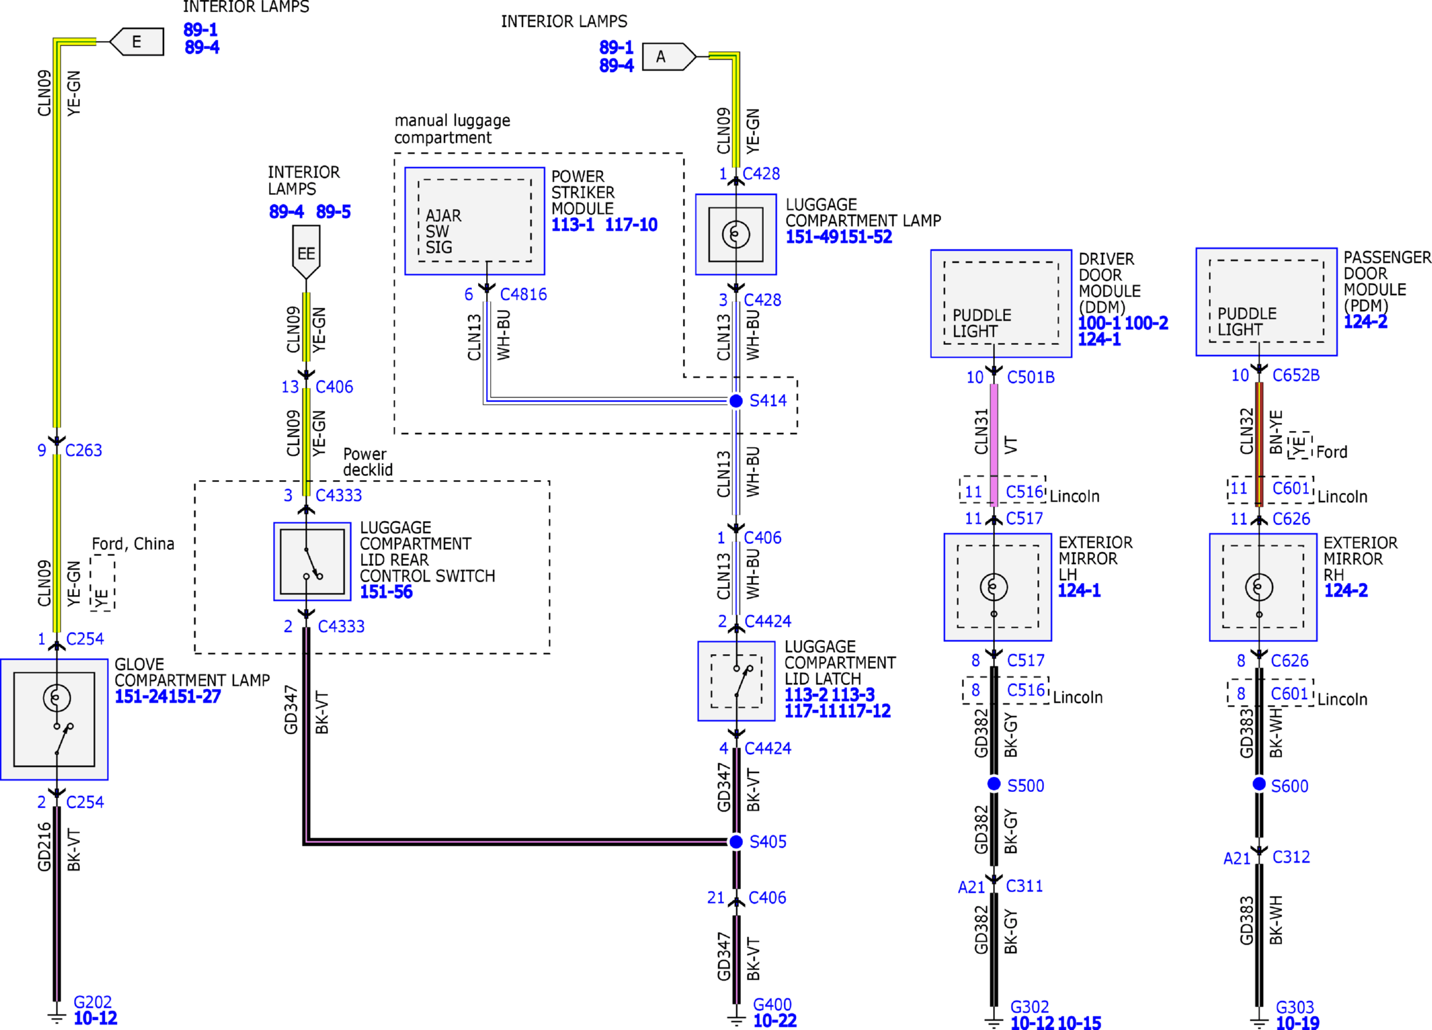Click the E off-page connector arrow
1432x1030 pixels.
tap(136, 42)
